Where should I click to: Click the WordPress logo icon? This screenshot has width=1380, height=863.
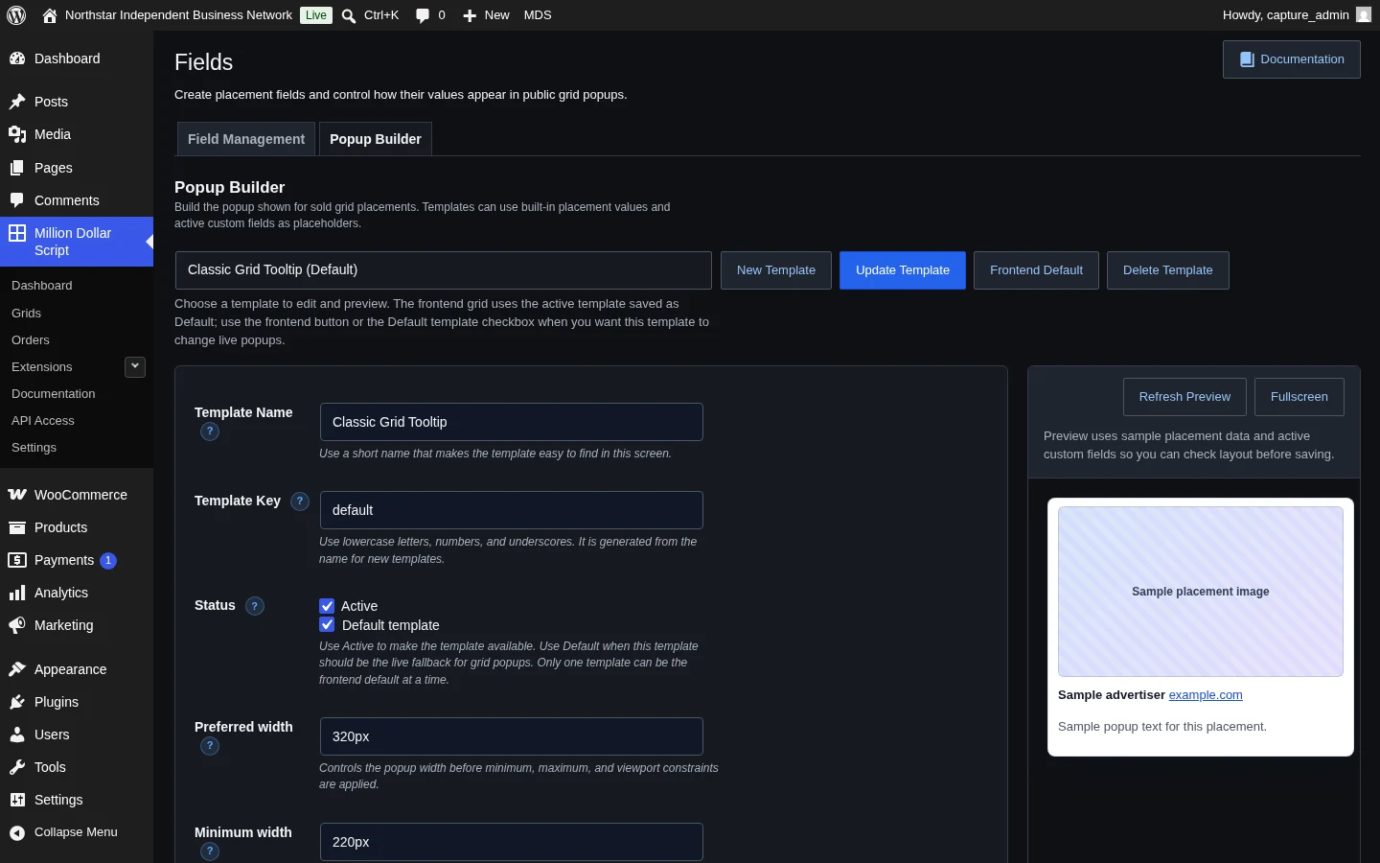tap(16, 15)
